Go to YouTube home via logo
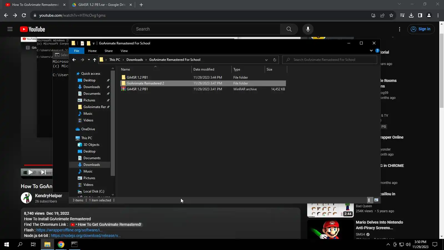444x250 pixels. tap(32, 29)
